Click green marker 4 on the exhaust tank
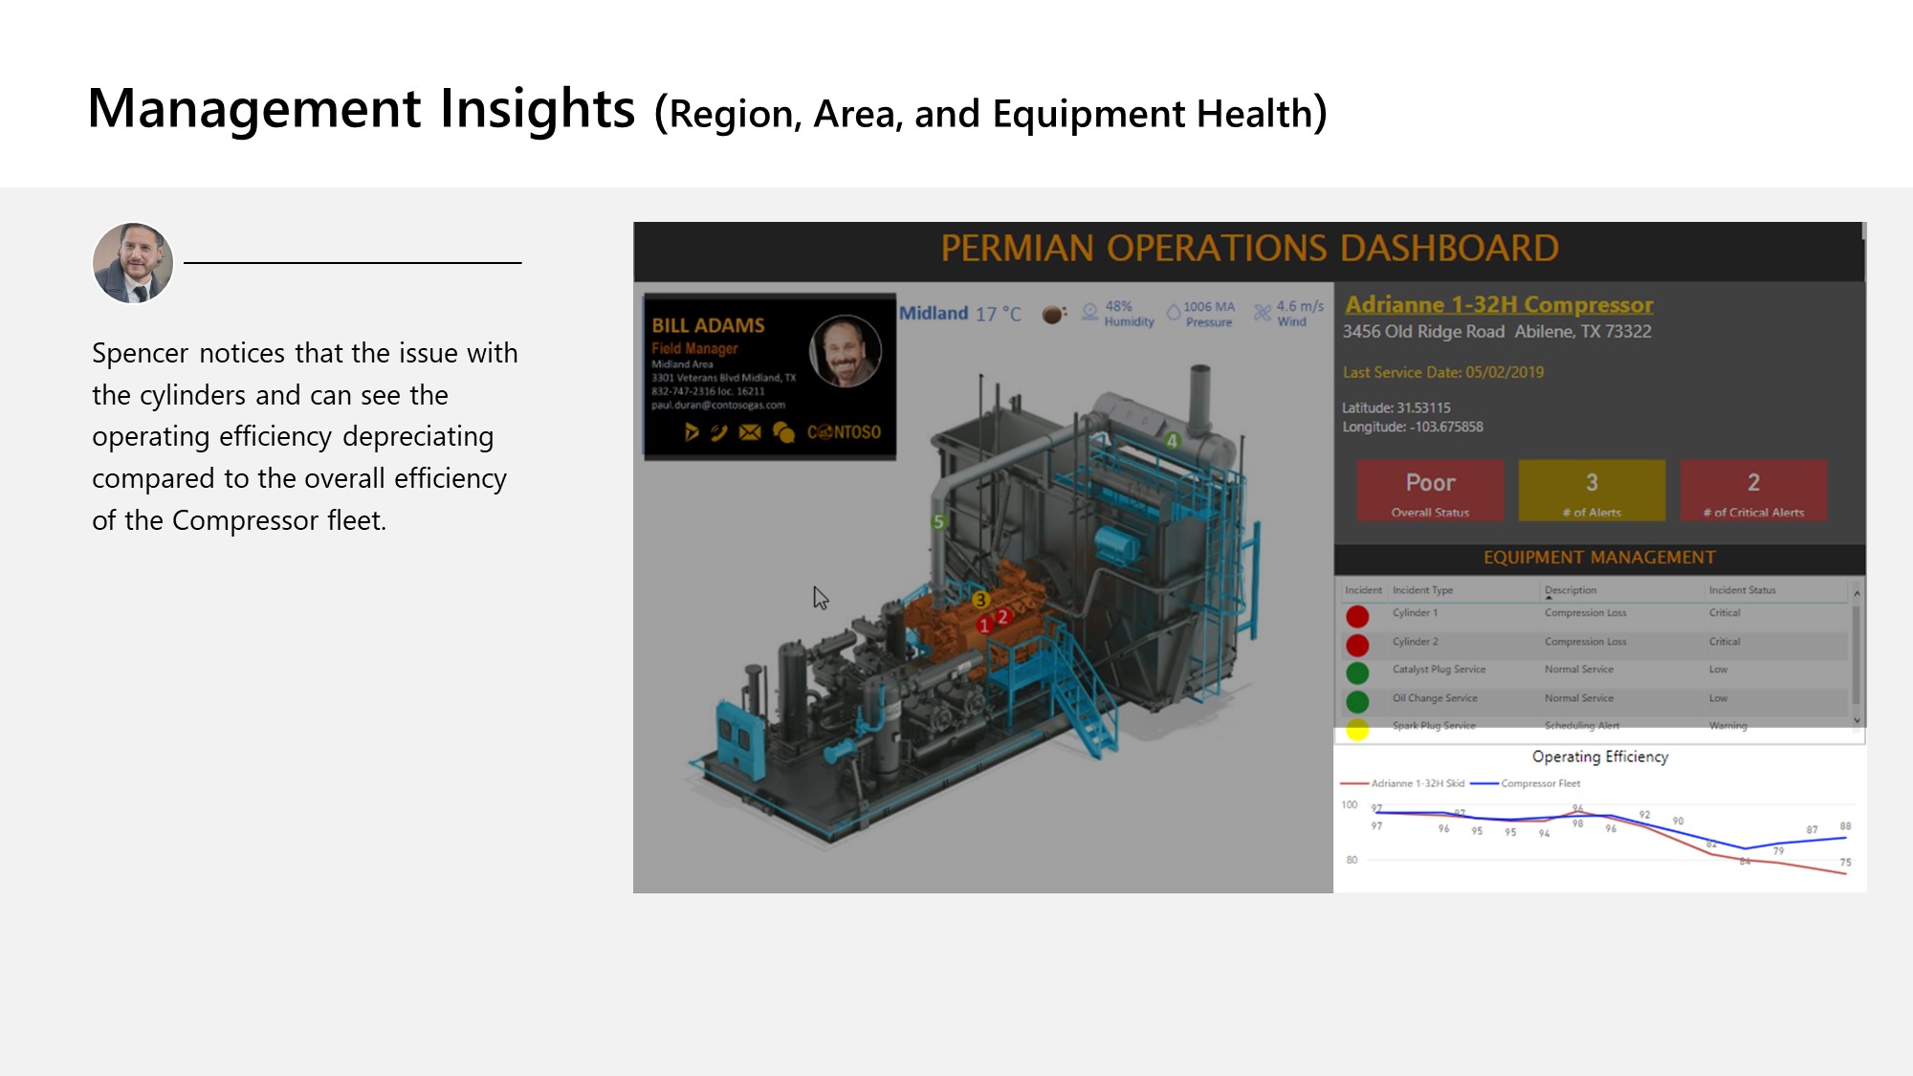Image resolution: width=1913 pixels, height=1076 pixels. (x=1173, y=441)
